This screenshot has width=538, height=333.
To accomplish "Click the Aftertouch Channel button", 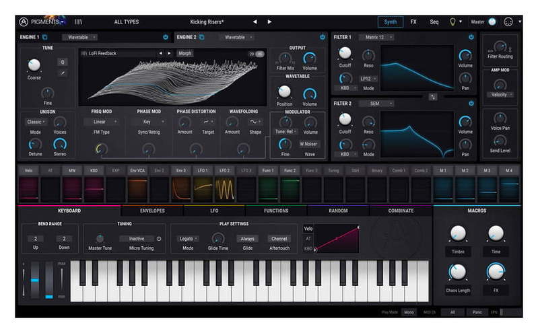I will tap(279, 239).
